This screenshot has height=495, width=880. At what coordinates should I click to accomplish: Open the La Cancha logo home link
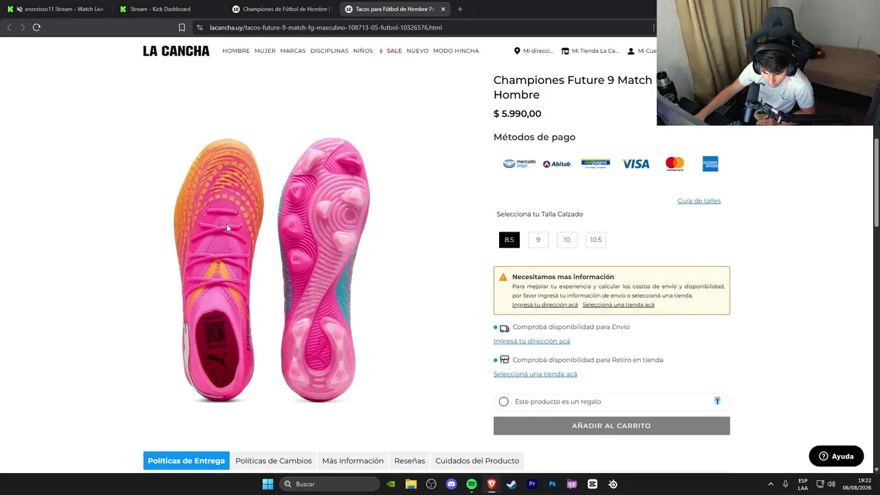point(176,51)
